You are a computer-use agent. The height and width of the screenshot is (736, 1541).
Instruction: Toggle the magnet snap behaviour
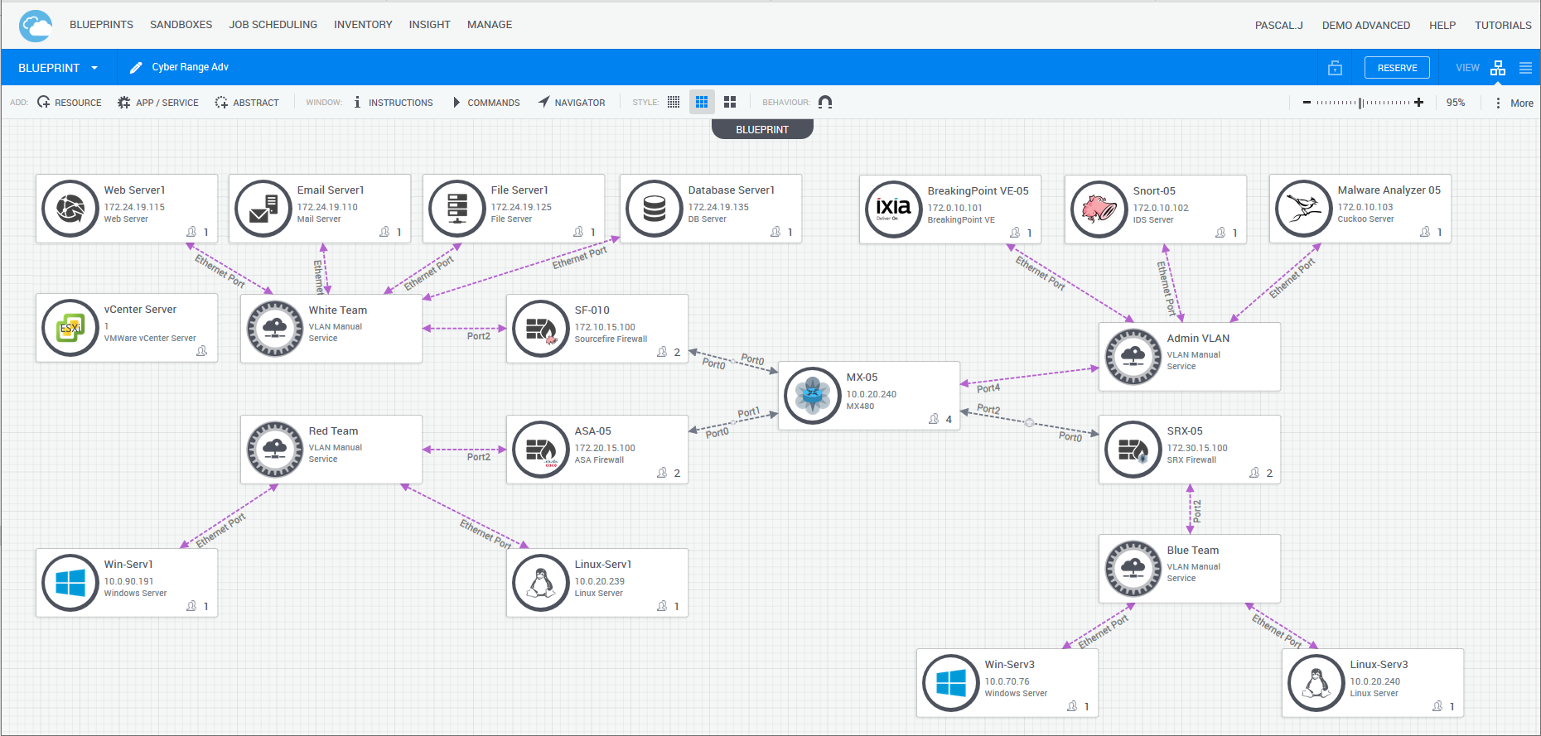(825, 102)
